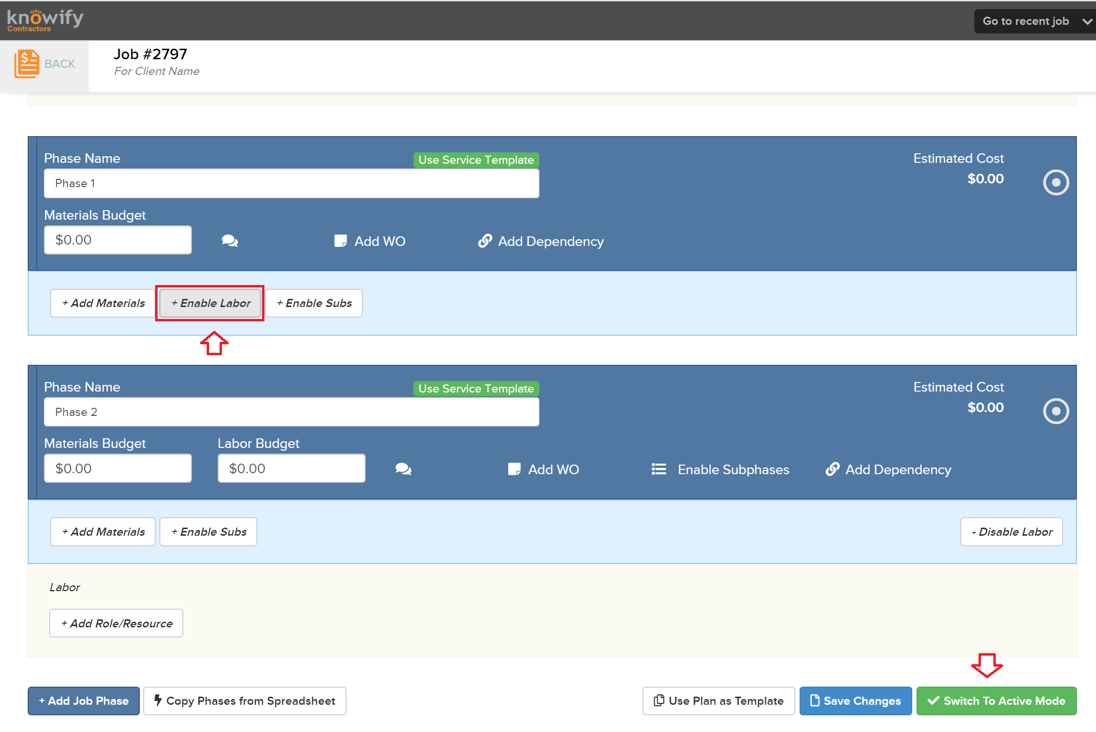Click the orange invoice icon beside BACK
This screenshot has height=732, width=1096.
(26, 64)
